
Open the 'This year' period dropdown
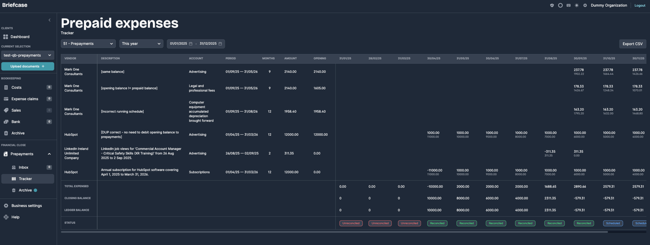pyautogui.click(x=141, y=44)
